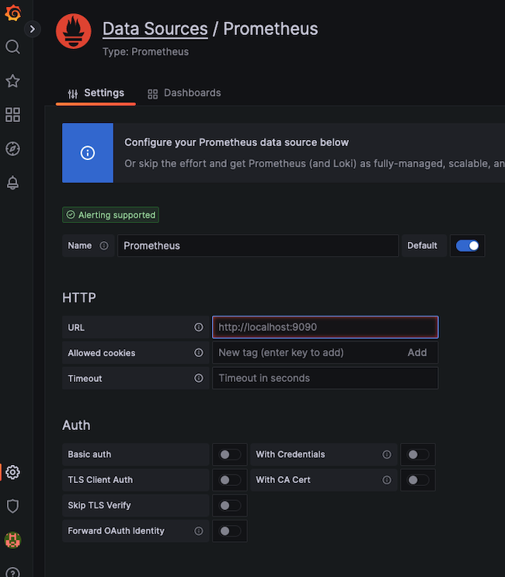Open the Dashboards grid icon in sidebar
Image resolution: width=505 pixels, height=577 pixels.
point(12,115)
